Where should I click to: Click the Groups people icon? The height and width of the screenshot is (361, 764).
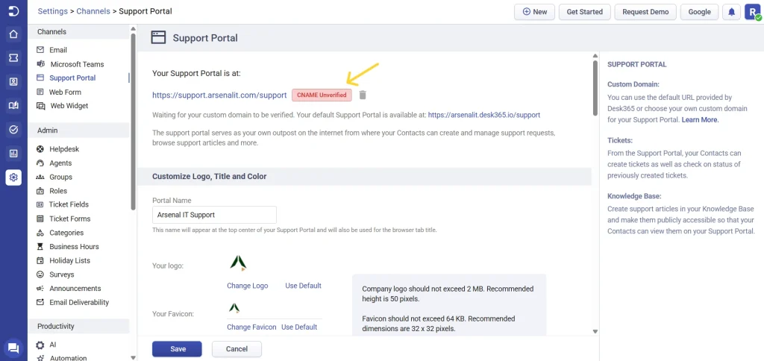(40, 177)
